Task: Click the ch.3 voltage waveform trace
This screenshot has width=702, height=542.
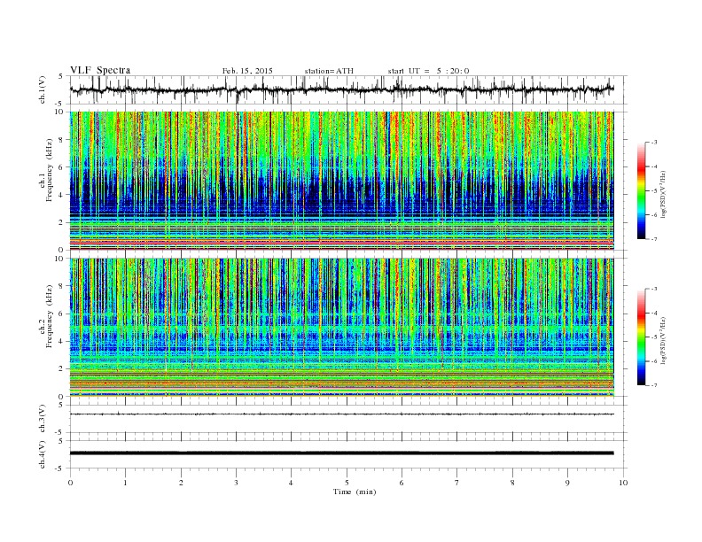Action: (342, 414)
